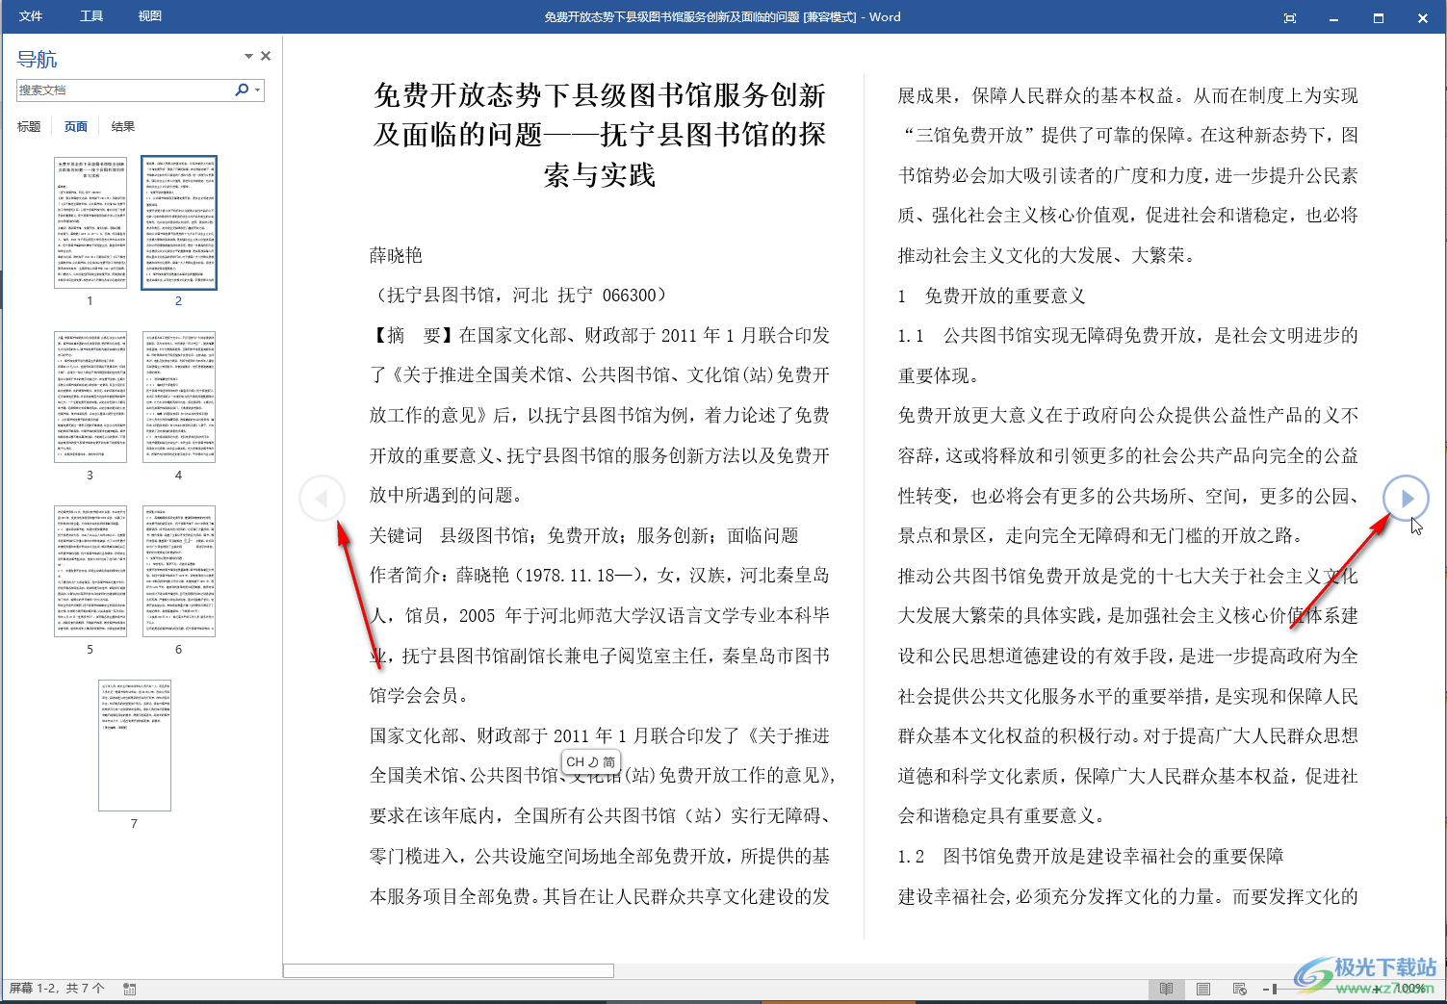Click the page label 2 under thumbnail
The width and height of the screenshot is (1447, 1004).
point(178,300)
